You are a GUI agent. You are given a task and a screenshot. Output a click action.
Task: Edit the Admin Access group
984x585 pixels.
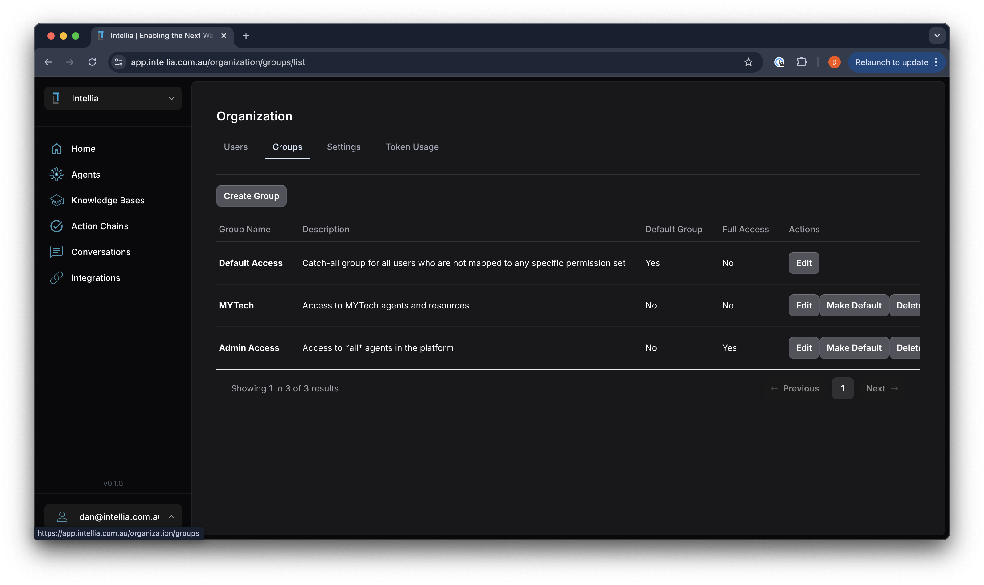click(804, 348)
